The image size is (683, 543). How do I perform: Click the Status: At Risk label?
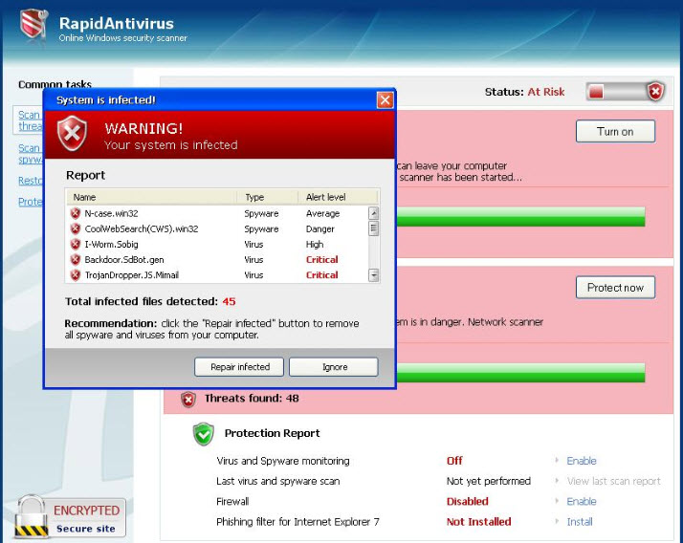[525, 92]
